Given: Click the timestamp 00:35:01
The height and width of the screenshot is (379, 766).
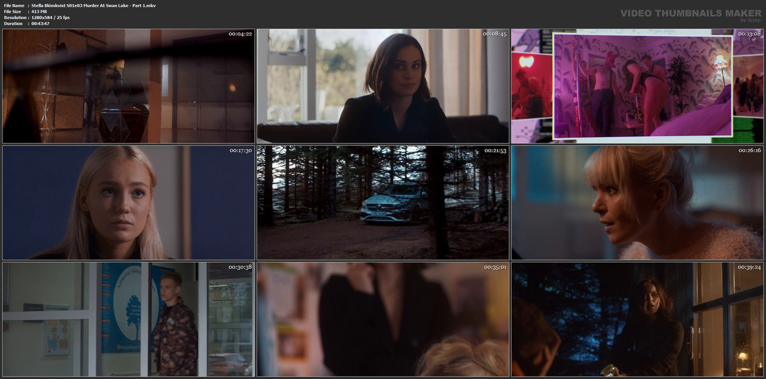Looking at the screenshot, I should coord(495,267).
